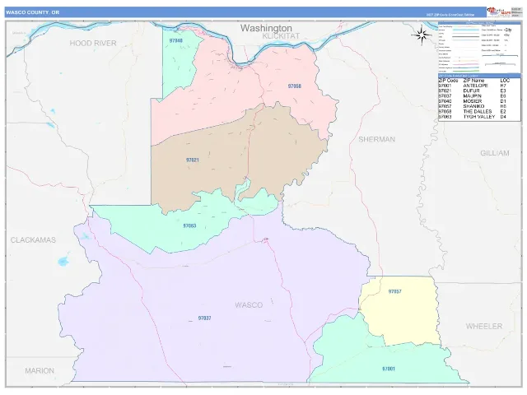
Task: Click the HOOD RIVER county label
Action: click(93, 43)
